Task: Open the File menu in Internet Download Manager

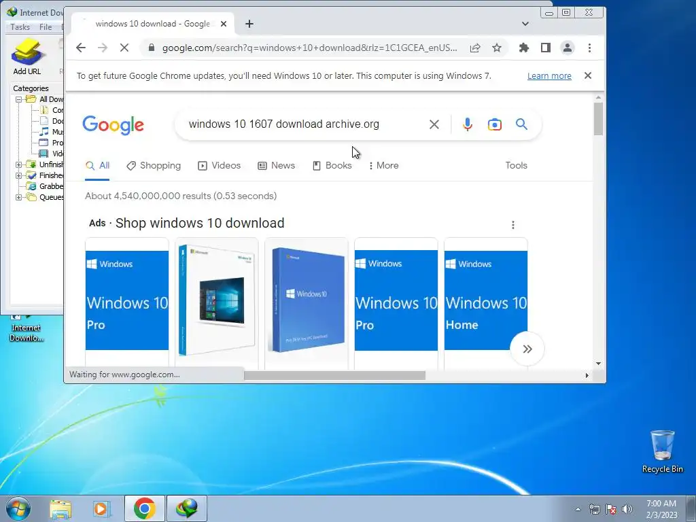Action: pyautogui.click(x=46, y=27)
